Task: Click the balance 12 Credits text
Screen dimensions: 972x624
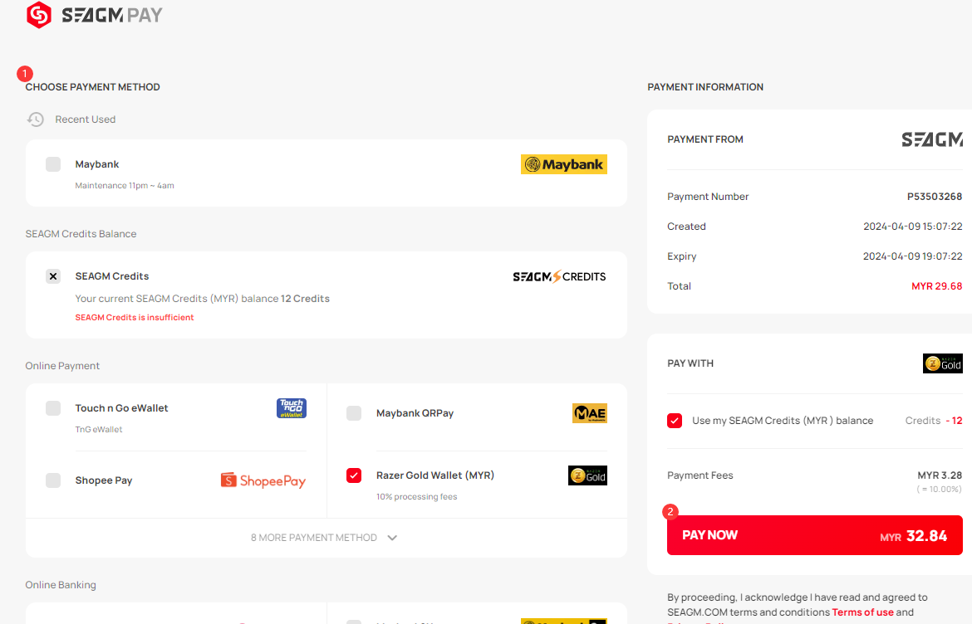Action: (x=305, y=299)
